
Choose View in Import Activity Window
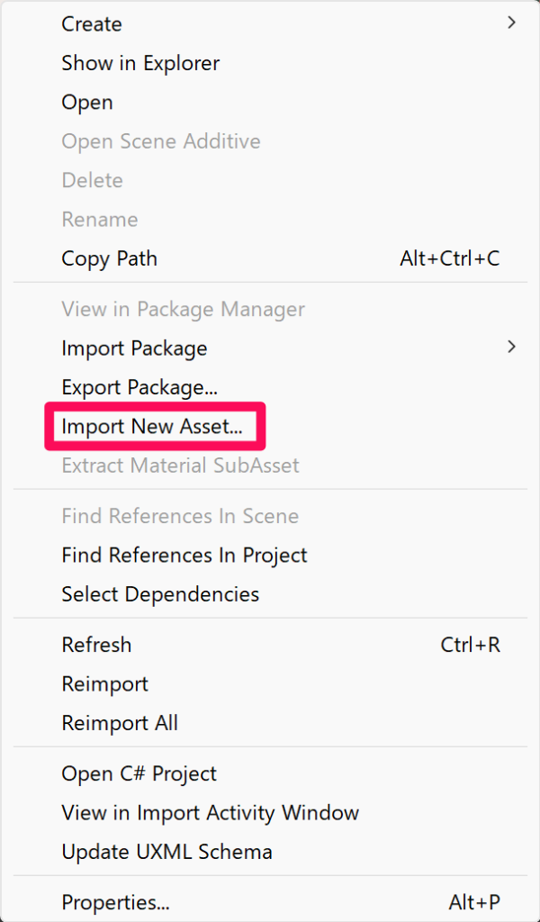pyautogui.click(x=210, y=813)
